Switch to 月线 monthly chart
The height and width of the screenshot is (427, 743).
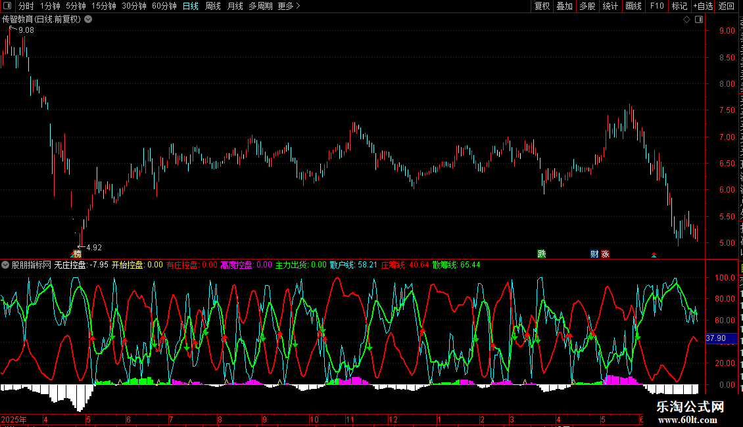coord(235,6)
